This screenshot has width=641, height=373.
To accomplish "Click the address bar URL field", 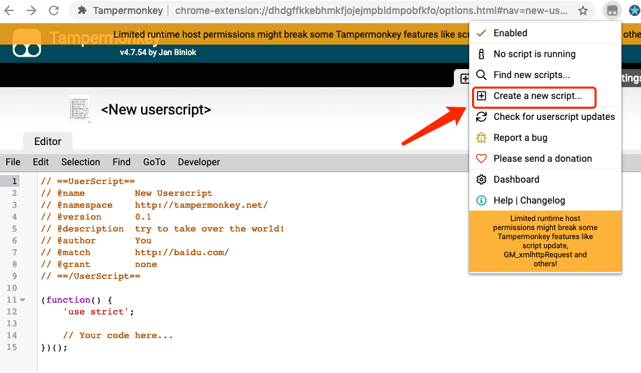I will coord(371,10).
